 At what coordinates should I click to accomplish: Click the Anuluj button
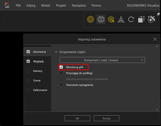click(106, 118)
